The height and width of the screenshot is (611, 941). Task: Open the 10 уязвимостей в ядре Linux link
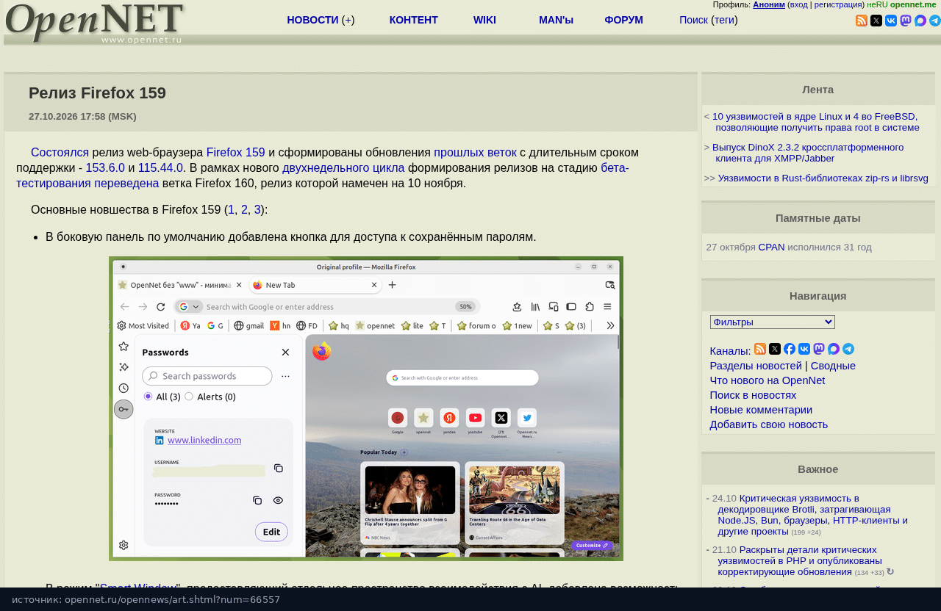pyautogui.click(x=816, y=121)
